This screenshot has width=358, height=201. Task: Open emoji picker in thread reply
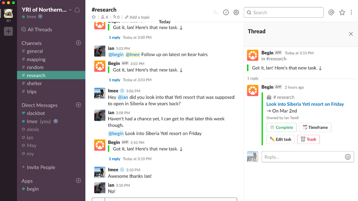coord(348,157)
